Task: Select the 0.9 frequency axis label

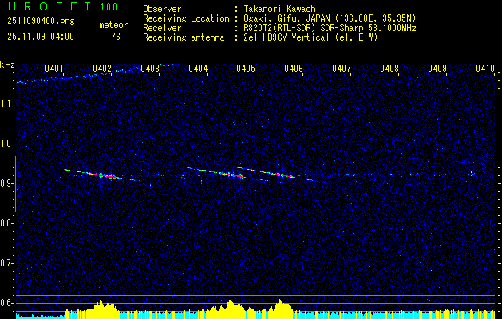Action: point(7,183)
